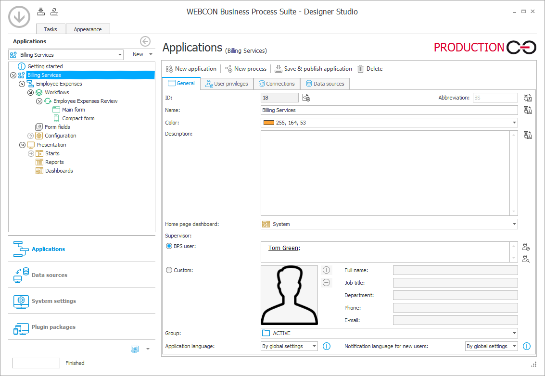Click inside the Description text area
This screenshot has height=376, width=545.
pyautogui.click(x=385, y=173)
